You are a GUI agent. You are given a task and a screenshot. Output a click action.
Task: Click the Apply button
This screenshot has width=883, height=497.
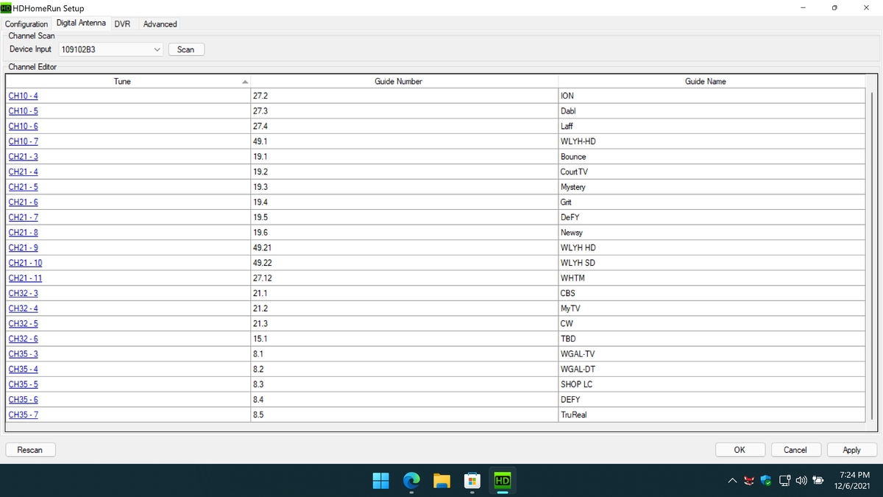851,450
